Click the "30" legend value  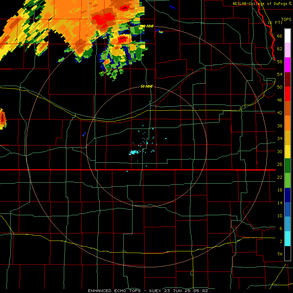280,151
